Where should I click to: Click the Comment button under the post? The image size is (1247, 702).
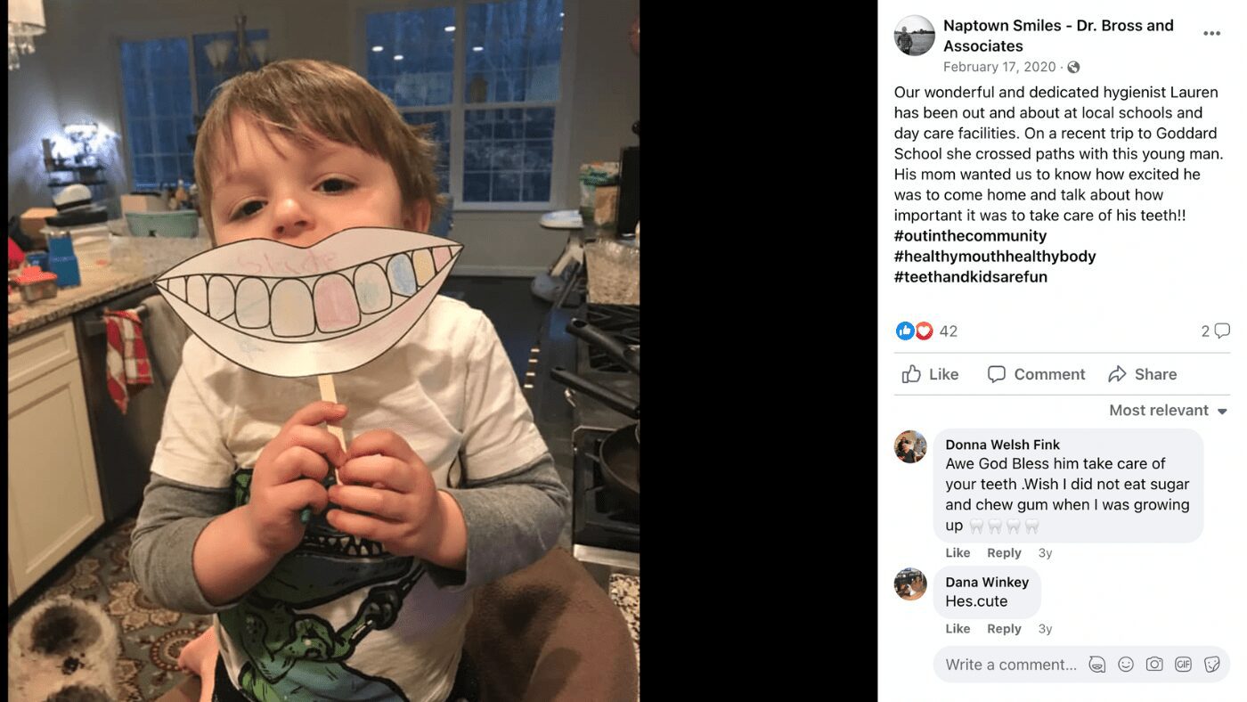click(1036, 374)
